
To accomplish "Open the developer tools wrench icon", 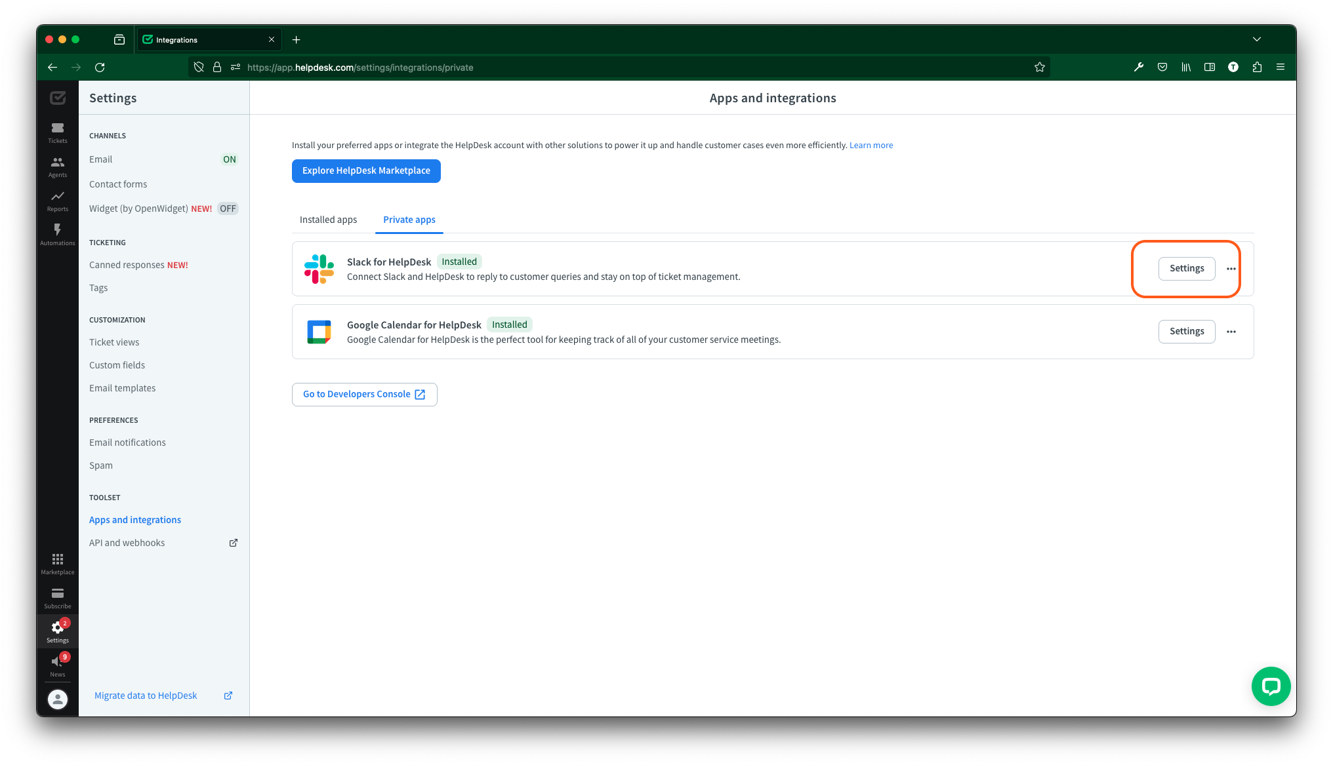I will [1139, 67].
